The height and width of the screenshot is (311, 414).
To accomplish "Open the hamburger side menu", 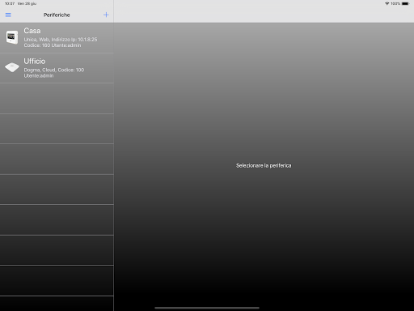I will pos(8,15).
